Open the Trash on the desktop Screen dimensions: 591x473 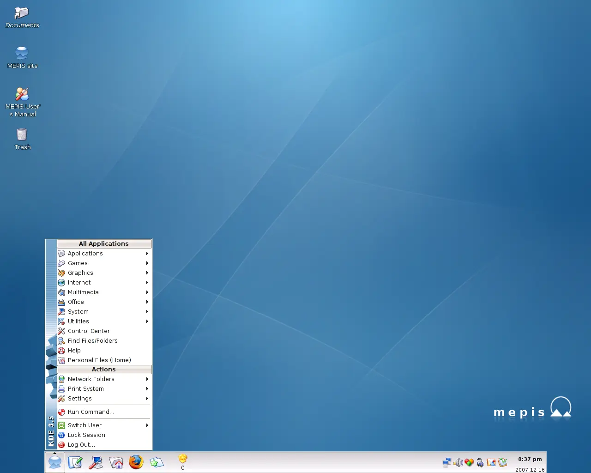pos(22,139)
